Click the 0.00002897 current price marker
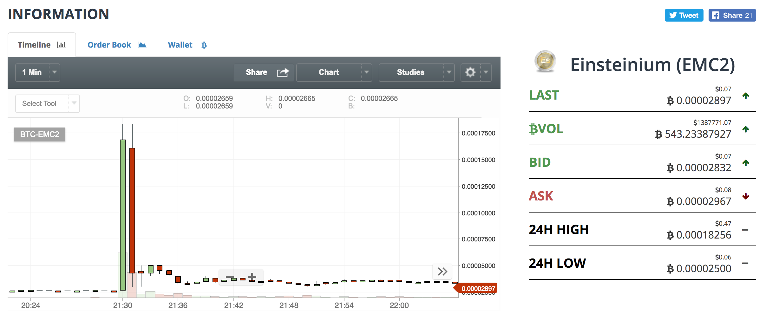 click(x=476, y=288)
